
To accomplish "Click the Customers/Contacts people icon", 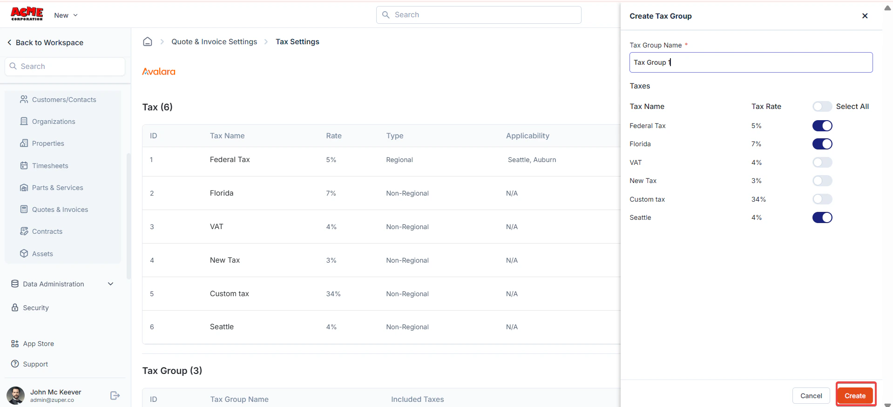I will (24, 99).
